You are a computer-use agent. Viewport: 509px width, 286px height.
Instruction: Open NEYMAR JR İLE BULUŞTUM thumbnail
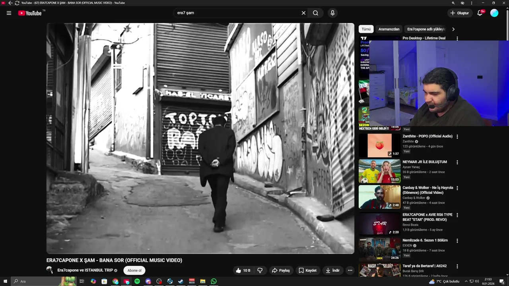coord(379,171)
